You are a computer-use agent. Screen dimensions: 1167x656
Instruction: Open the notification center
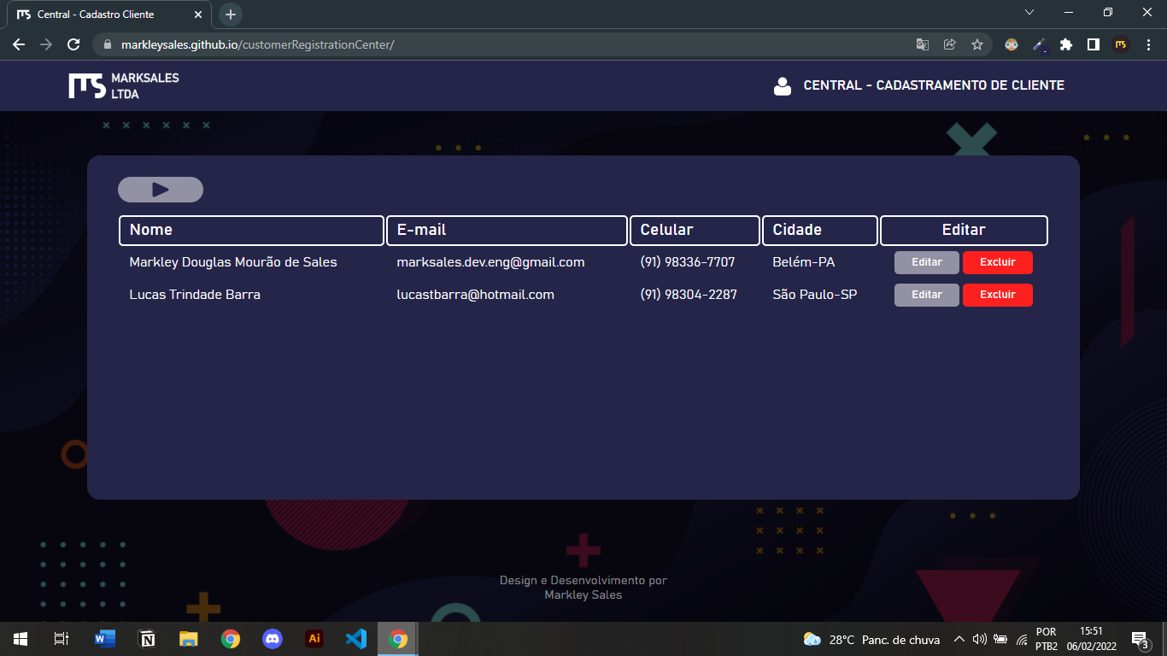pos(1140,640)
